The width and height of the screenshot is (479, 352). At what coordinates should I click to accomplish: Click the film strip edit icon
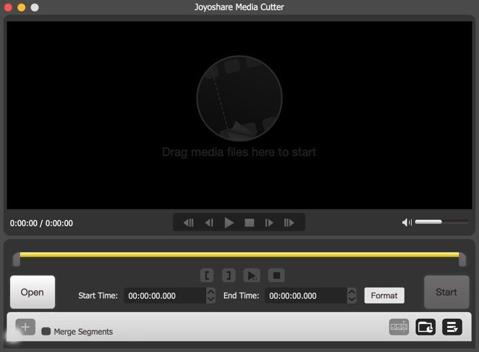(x=399, y=327)
